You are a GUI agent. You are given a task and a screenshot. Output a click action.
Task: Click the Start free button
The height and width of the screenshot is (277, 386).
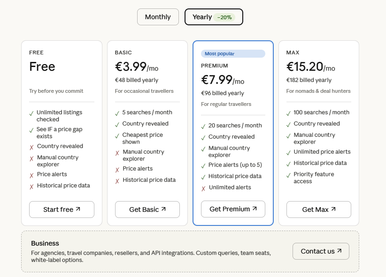click(62, 210)
